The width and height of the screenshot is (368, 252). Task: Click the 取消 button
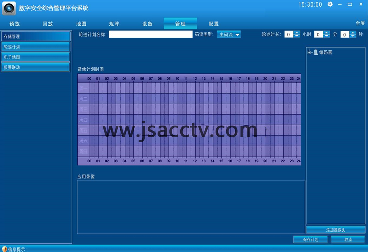click(x=348, y=240)
